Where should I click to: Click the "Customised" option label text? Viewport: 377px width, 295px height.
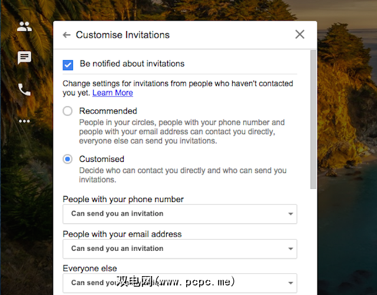pos(101,159)
